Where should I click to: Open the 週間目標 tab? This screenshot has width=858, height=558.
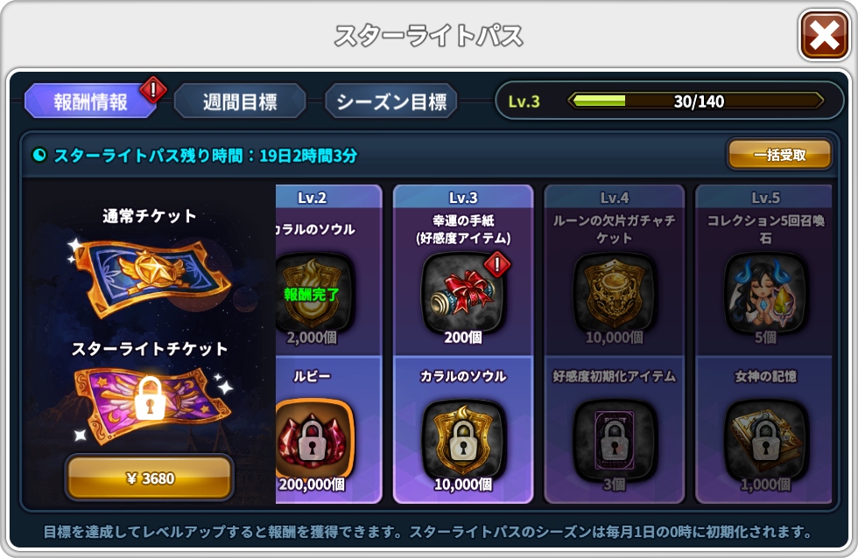pos(240,101)
